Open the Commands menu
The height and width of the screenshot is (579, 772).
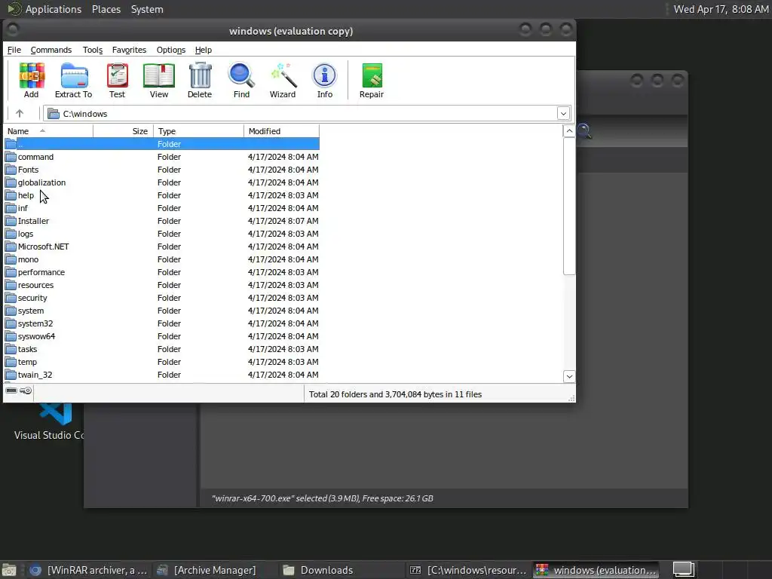click(x=51, y=50)
